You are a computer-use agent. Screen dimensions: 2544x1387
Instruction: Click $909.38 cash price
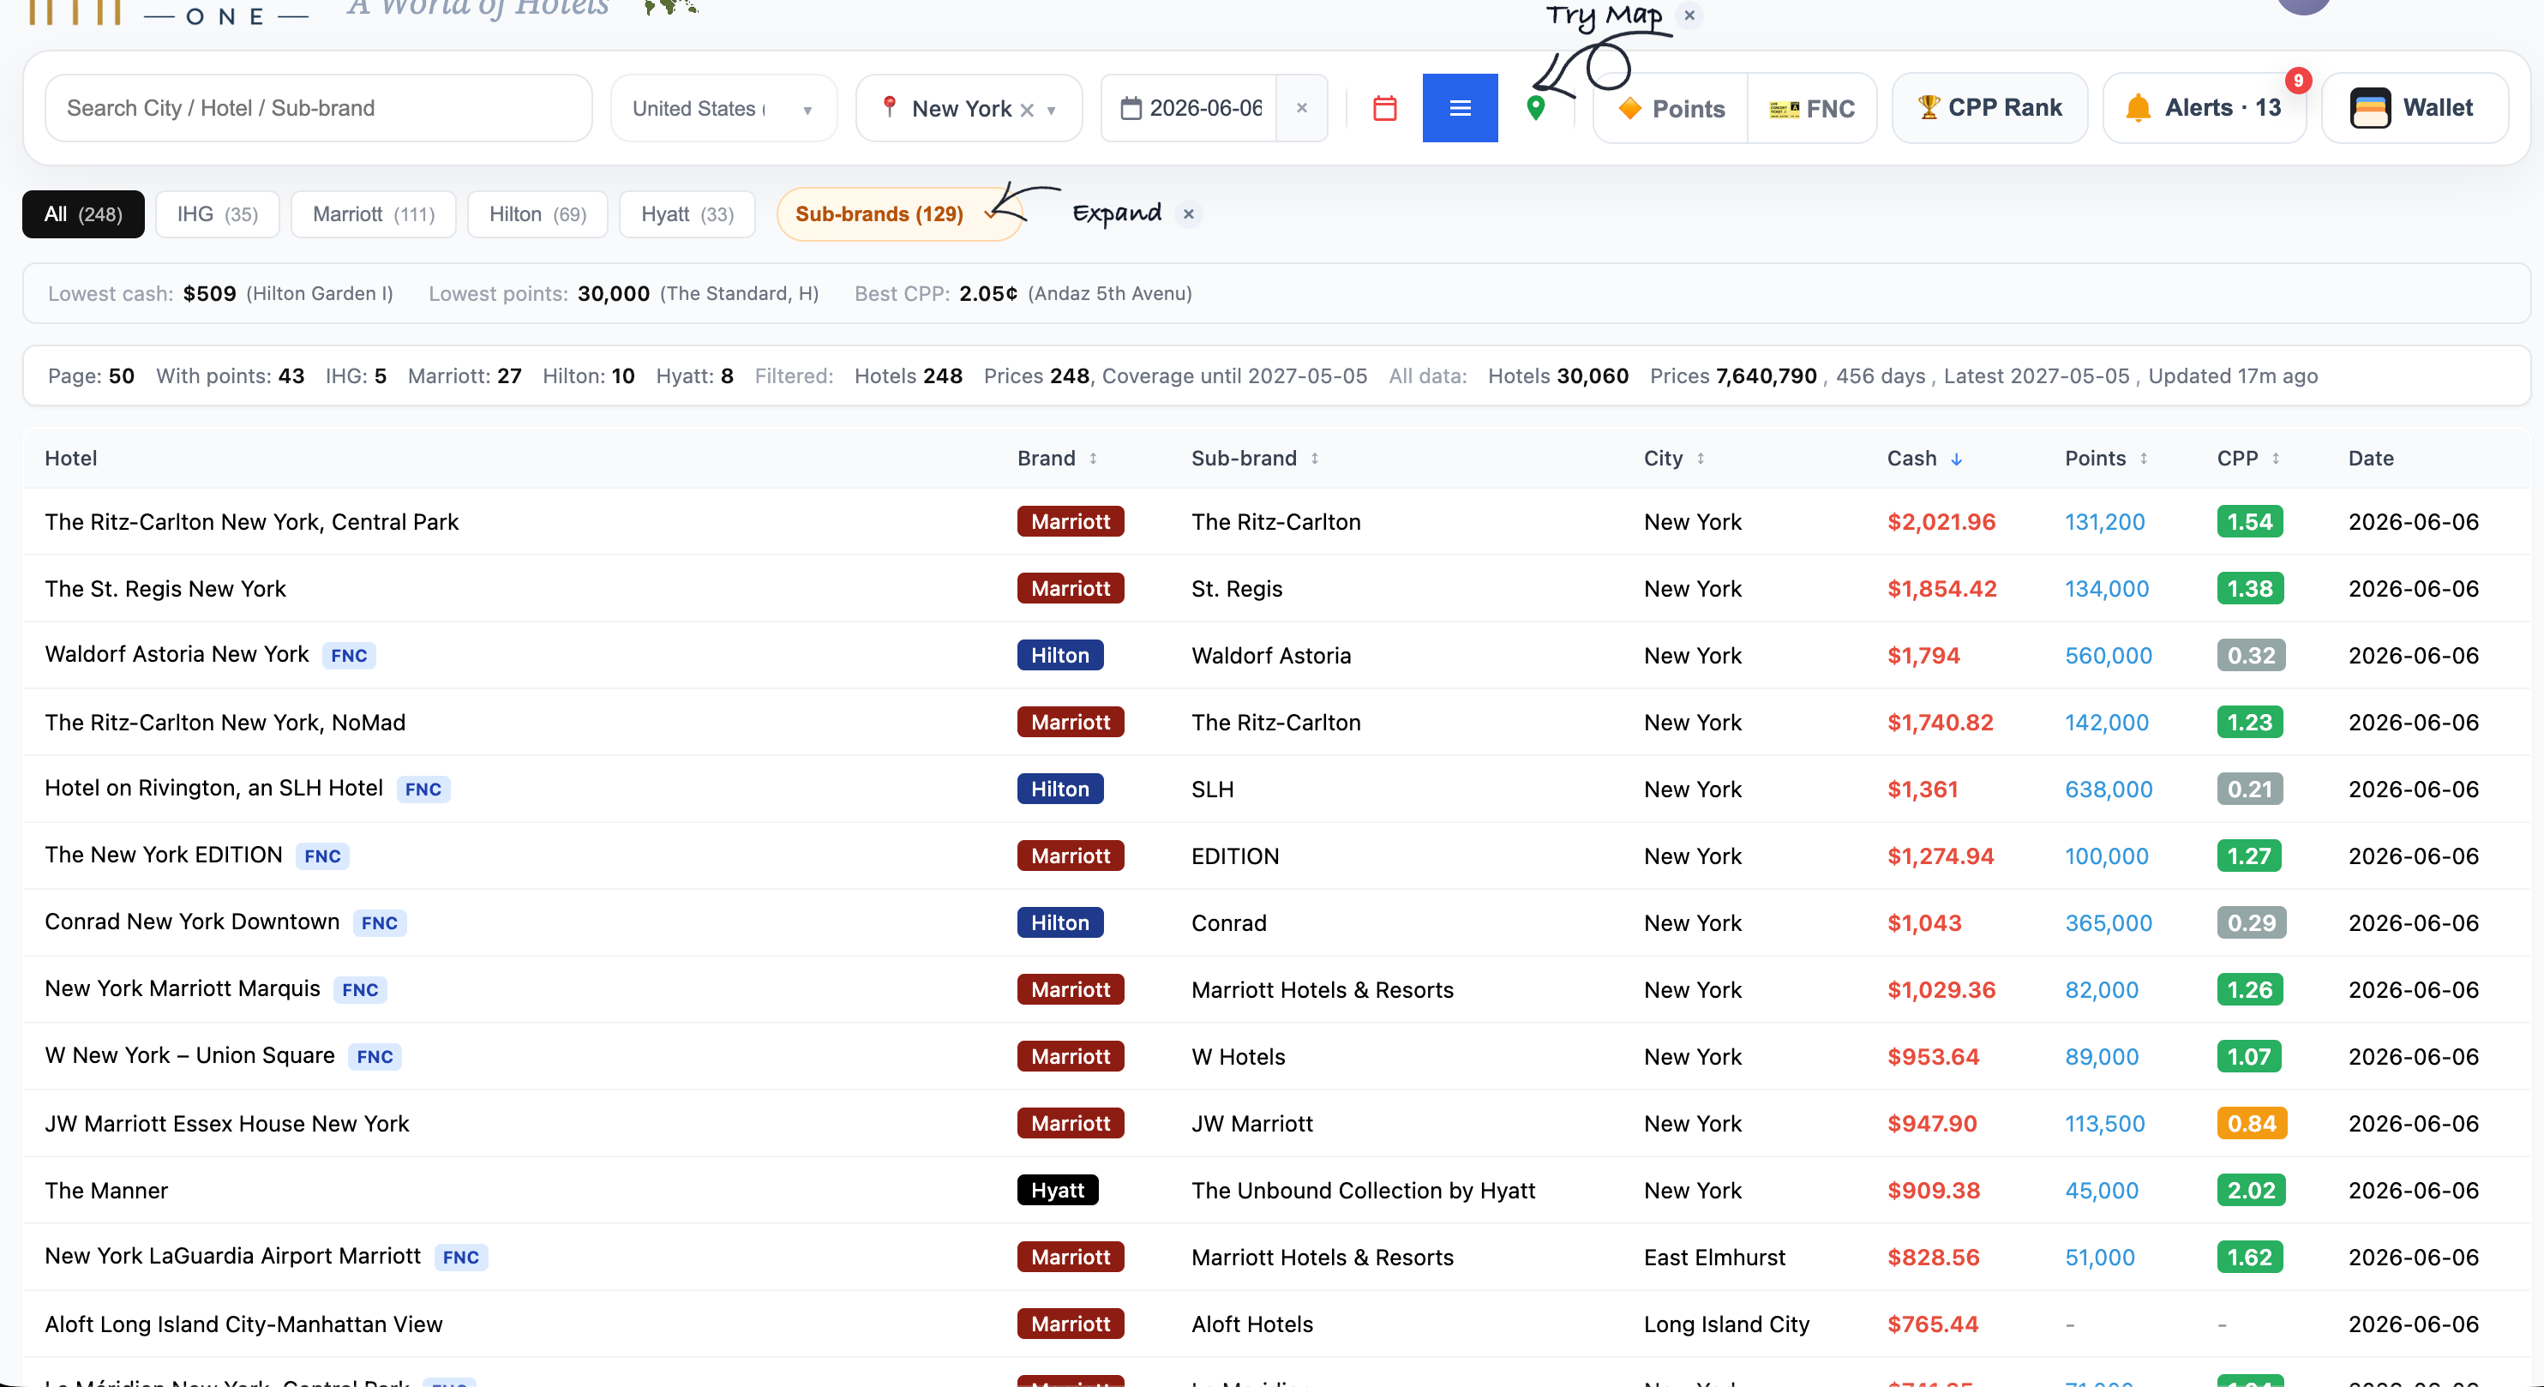tap(1934, 1191)
